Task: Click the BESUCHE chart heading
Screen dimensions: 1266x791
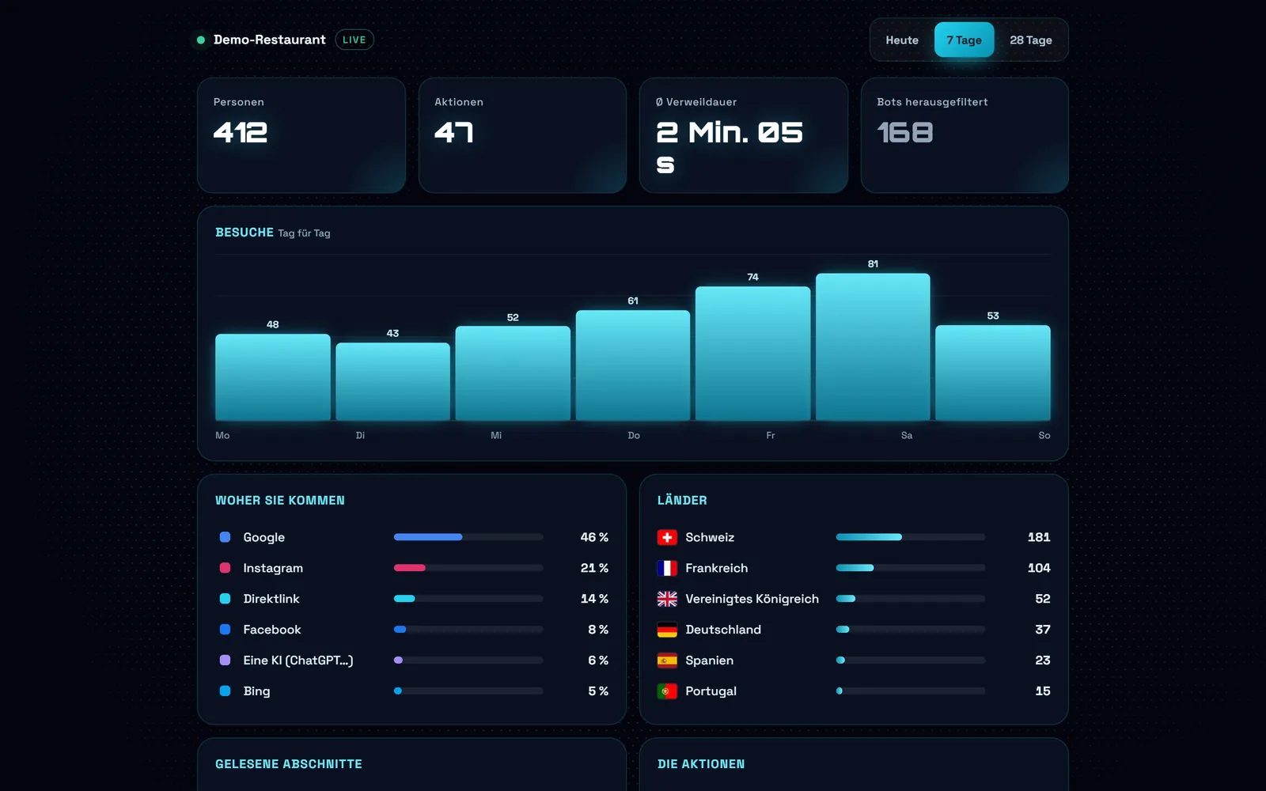Action: tap(244, 233)
